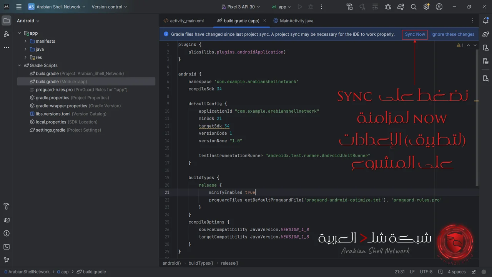Open the Device Explorer tool window
This screenshot has height=277, width=492.
pos(485,78)
